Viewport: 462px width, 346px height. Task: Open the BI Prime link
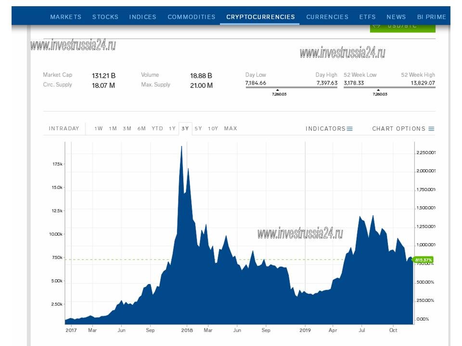[431, 17]
